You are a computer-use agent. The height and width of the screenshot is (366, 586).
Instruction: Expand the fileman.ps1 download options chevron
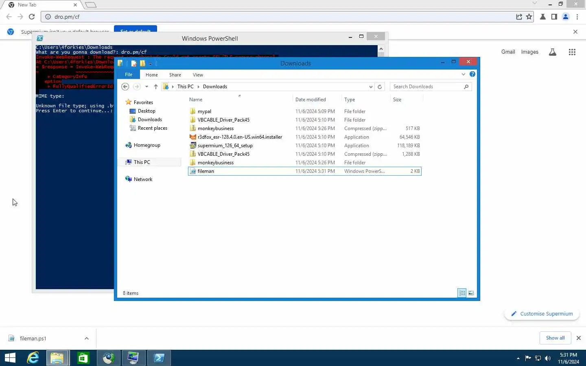pos(87,338)
